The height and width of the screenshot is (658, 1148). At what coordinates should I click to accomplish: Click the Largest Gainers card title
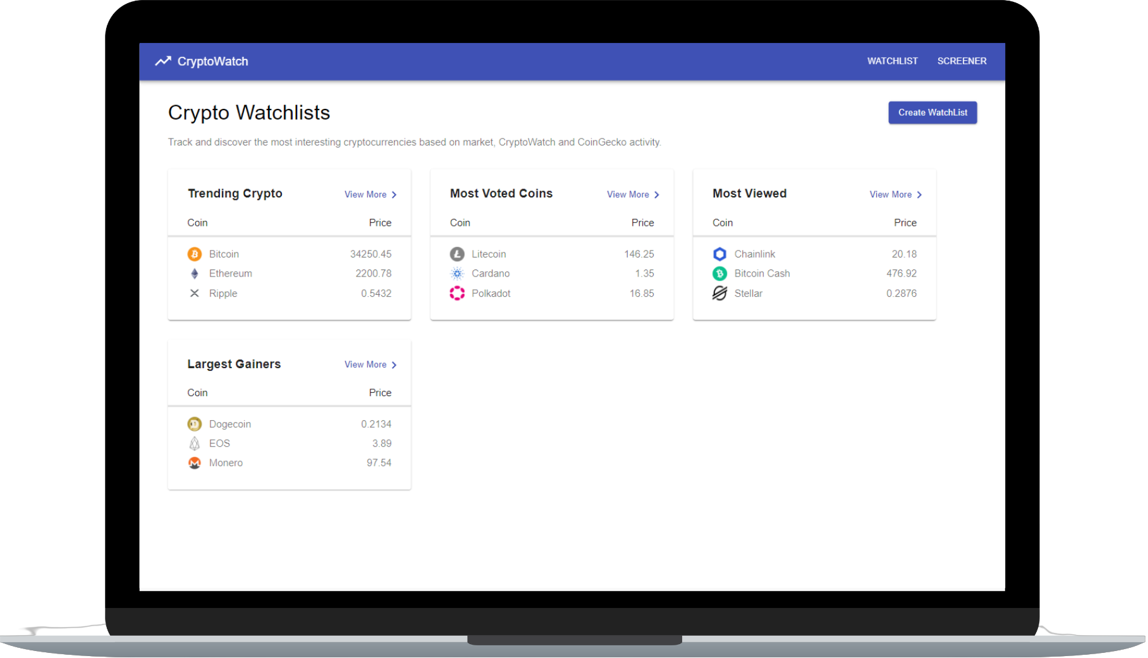tap(234, 364)
